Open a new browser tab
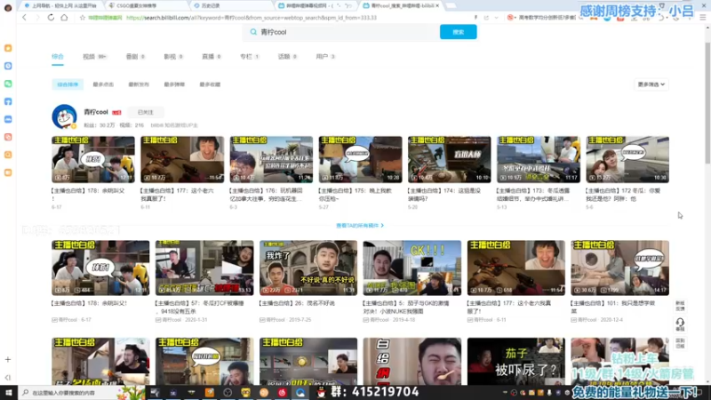 (451, 5)
